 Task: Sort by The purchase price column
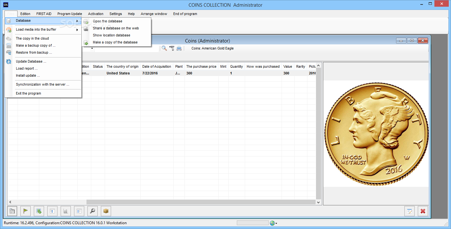(201, 66)
